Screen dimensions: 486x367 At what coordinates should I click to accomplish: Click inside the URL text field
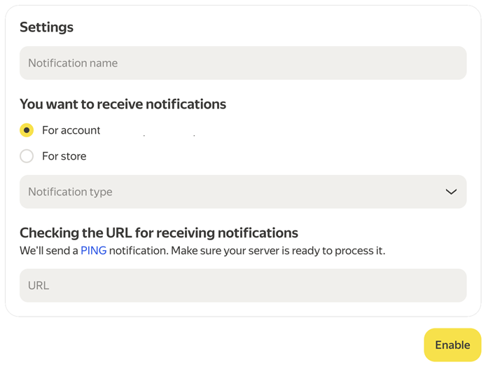coord(242,286)
